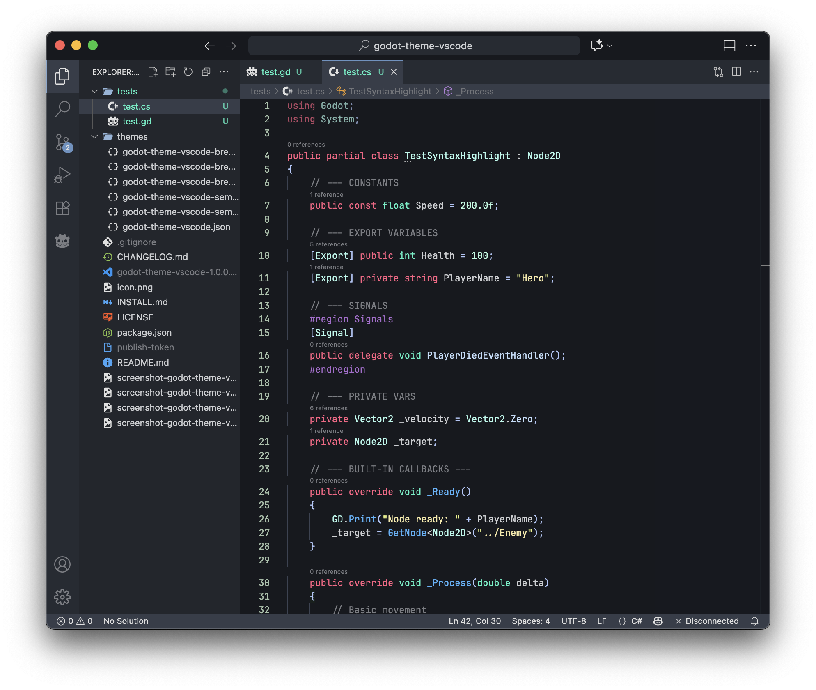The width and height of the screenshot is (816, 690).
Task: Toggle the notifications bell in status bar
Action: tap(754, 621)
